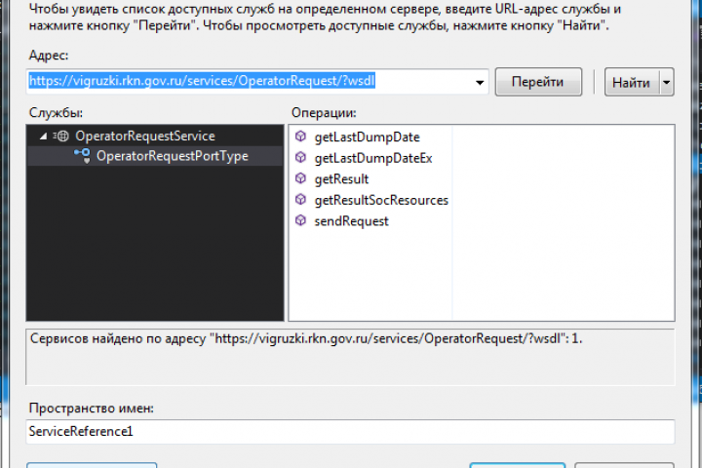Viewport: 702px width, 468px height.
Task: Select getResultSocResources operation text
Action: tap(381, 200)
